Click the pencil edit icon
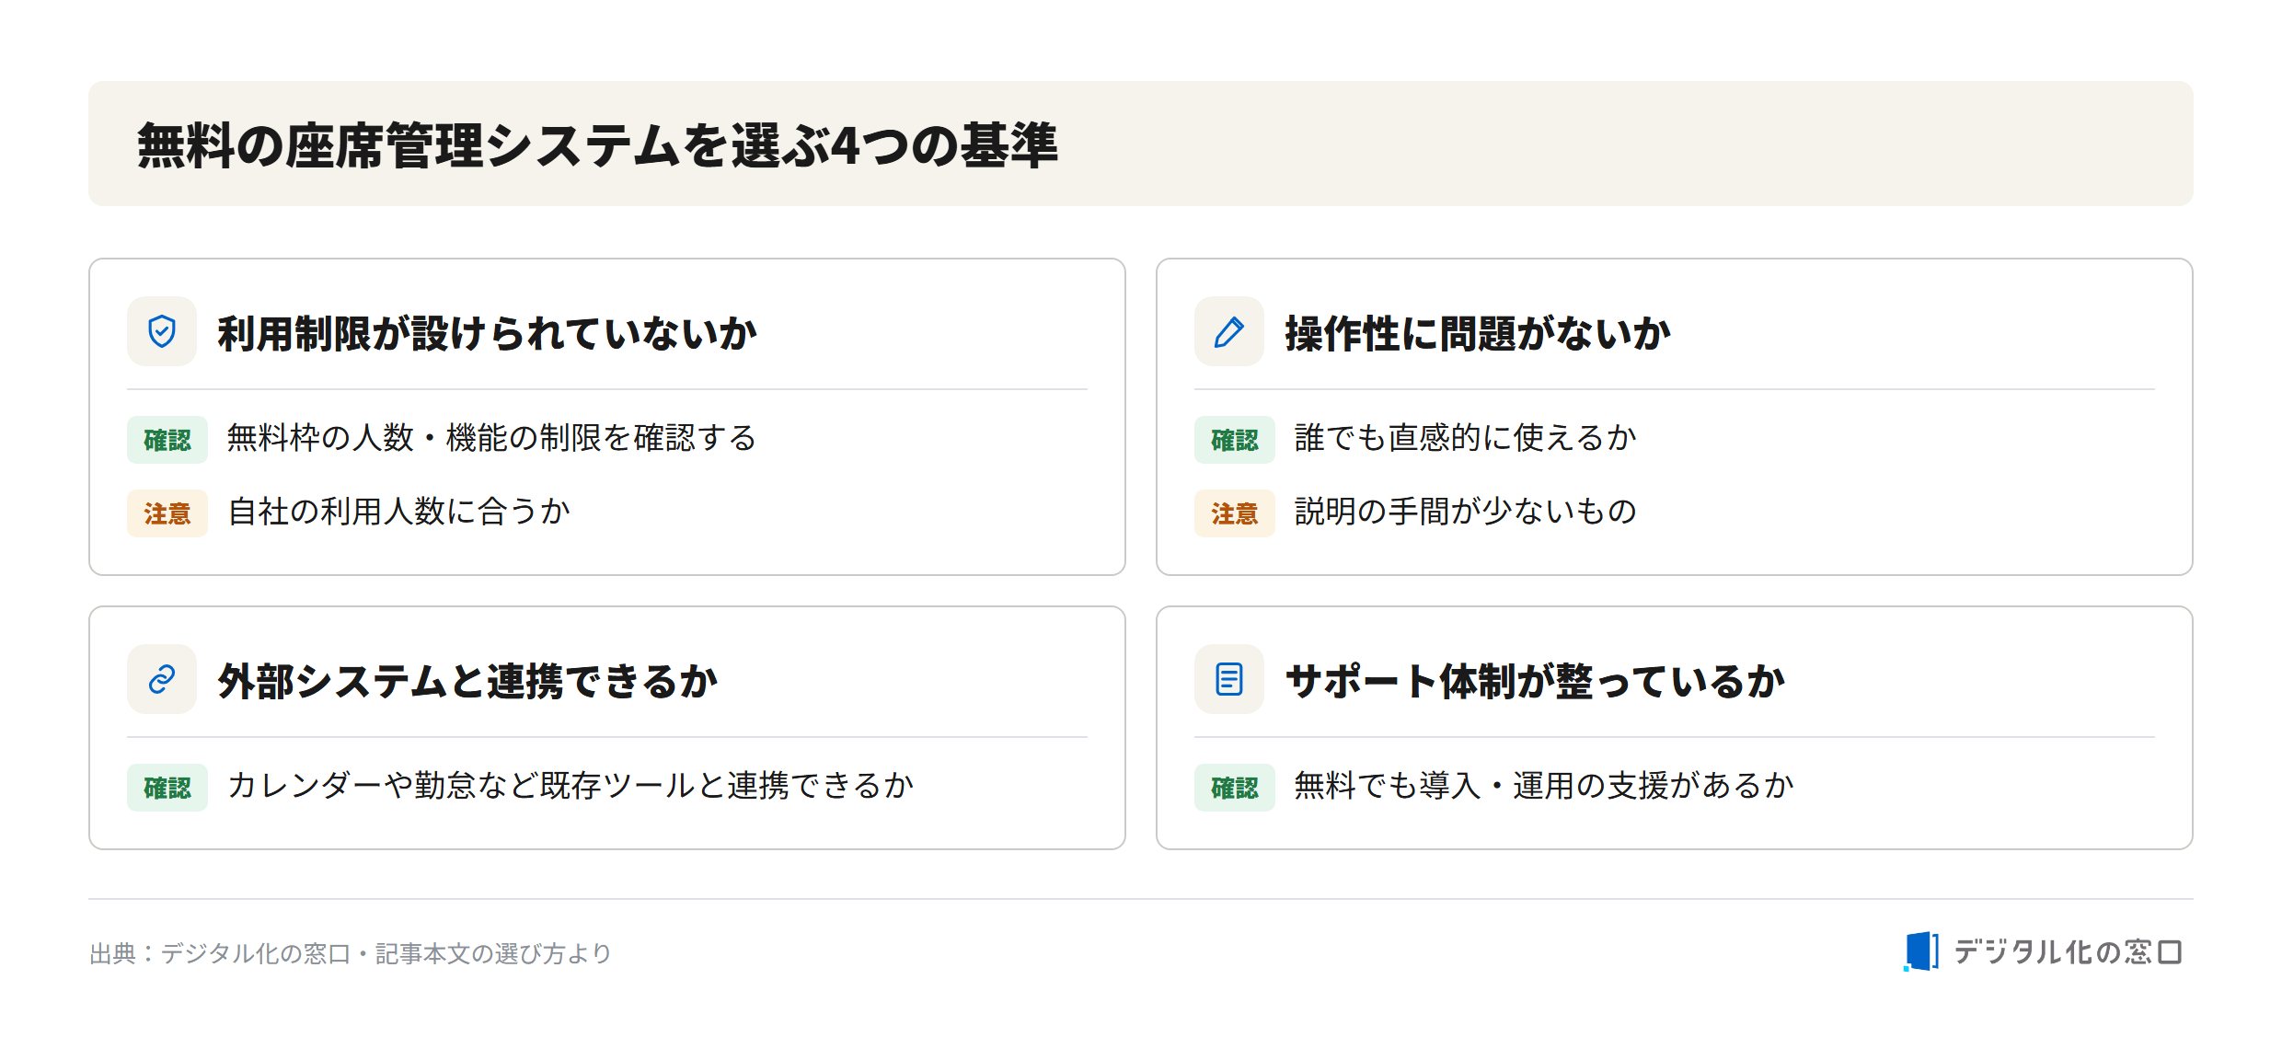Screen dimensions: 2282x1060 pos(1229,331)
